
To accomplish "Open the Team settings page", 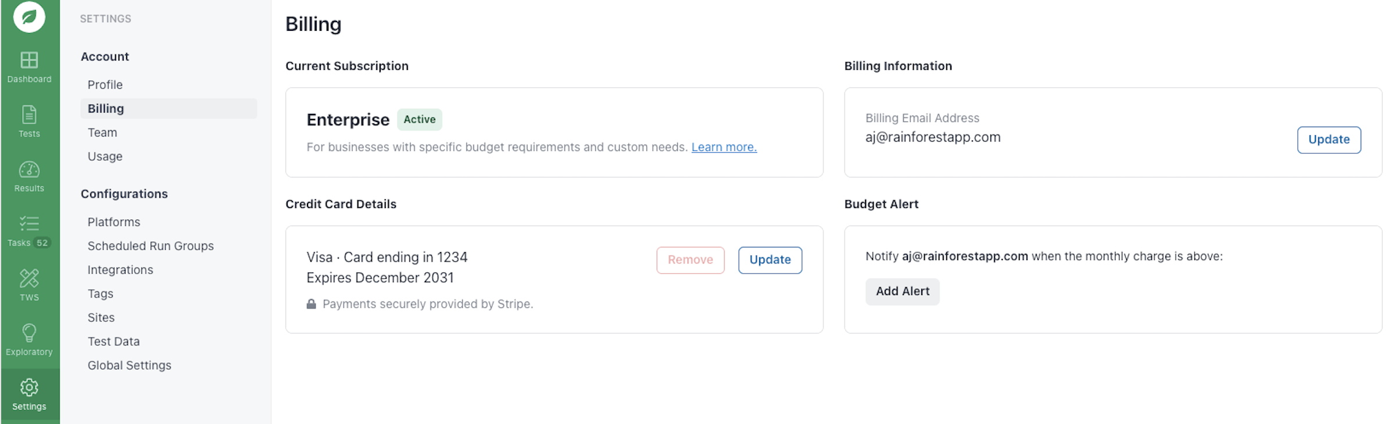I will [x=102, y=132].
